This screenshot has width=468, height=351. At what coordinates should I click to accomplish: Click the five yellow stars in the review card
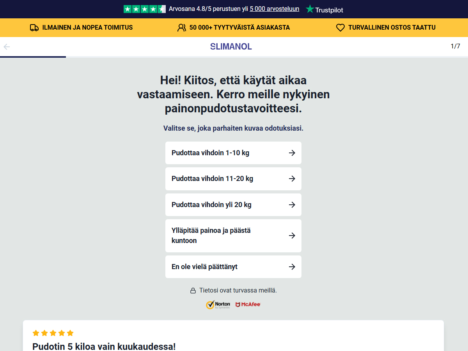[53, 333]
